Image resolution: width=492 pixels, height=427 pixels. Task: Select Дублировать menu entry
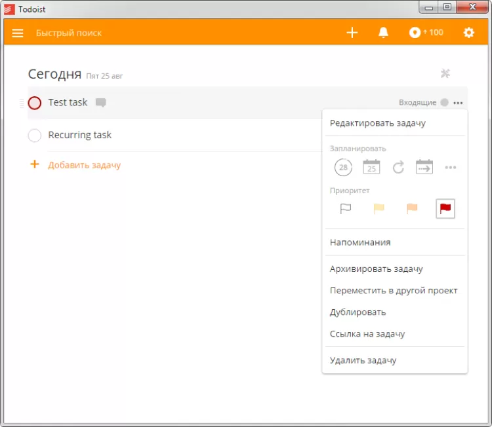tap(358, 312)
